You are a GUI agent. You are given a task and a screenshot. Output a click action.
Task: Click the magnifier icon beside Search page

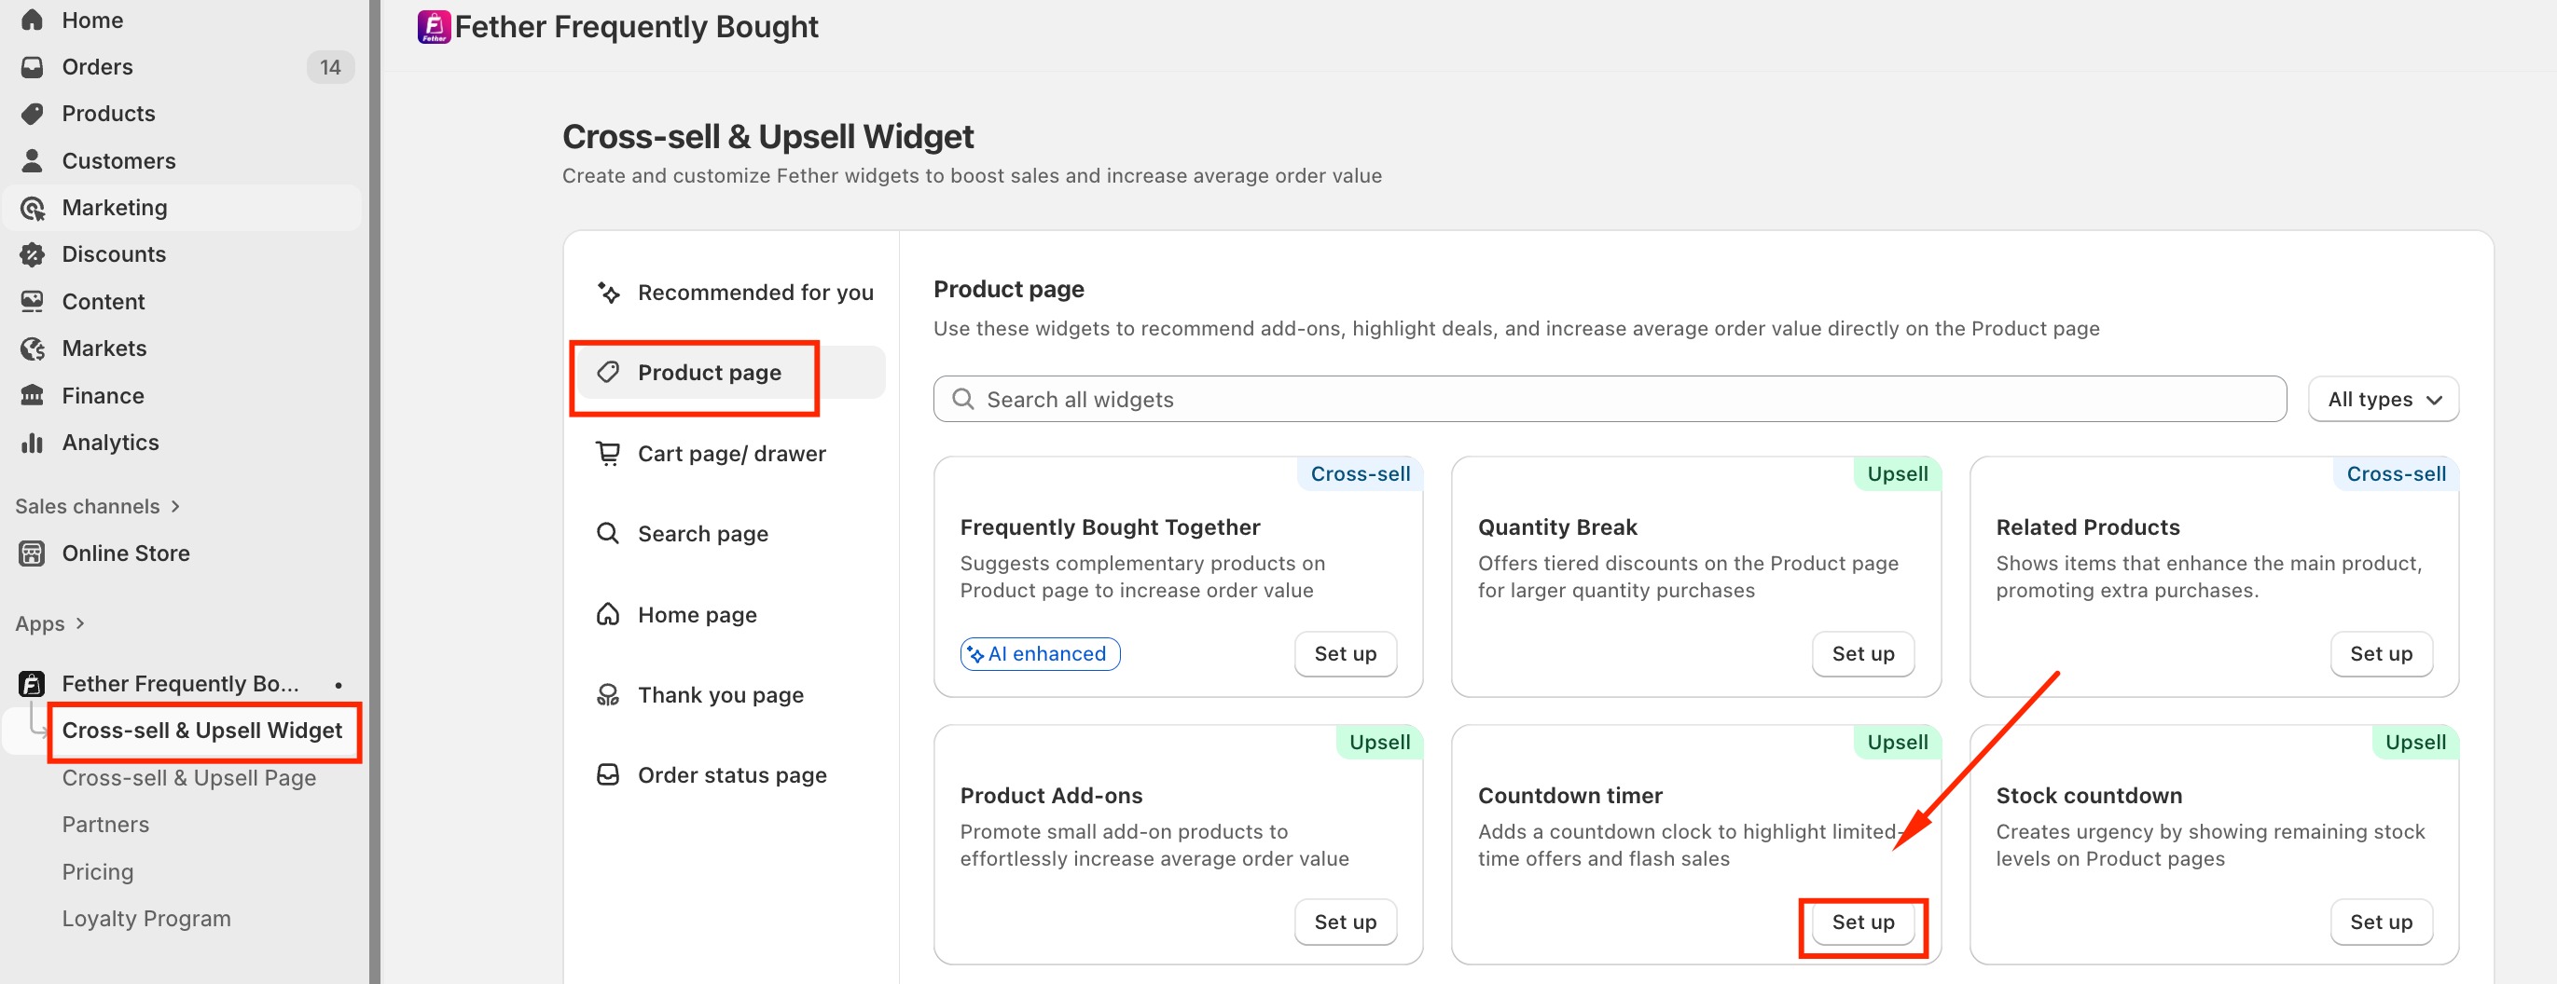609,534
